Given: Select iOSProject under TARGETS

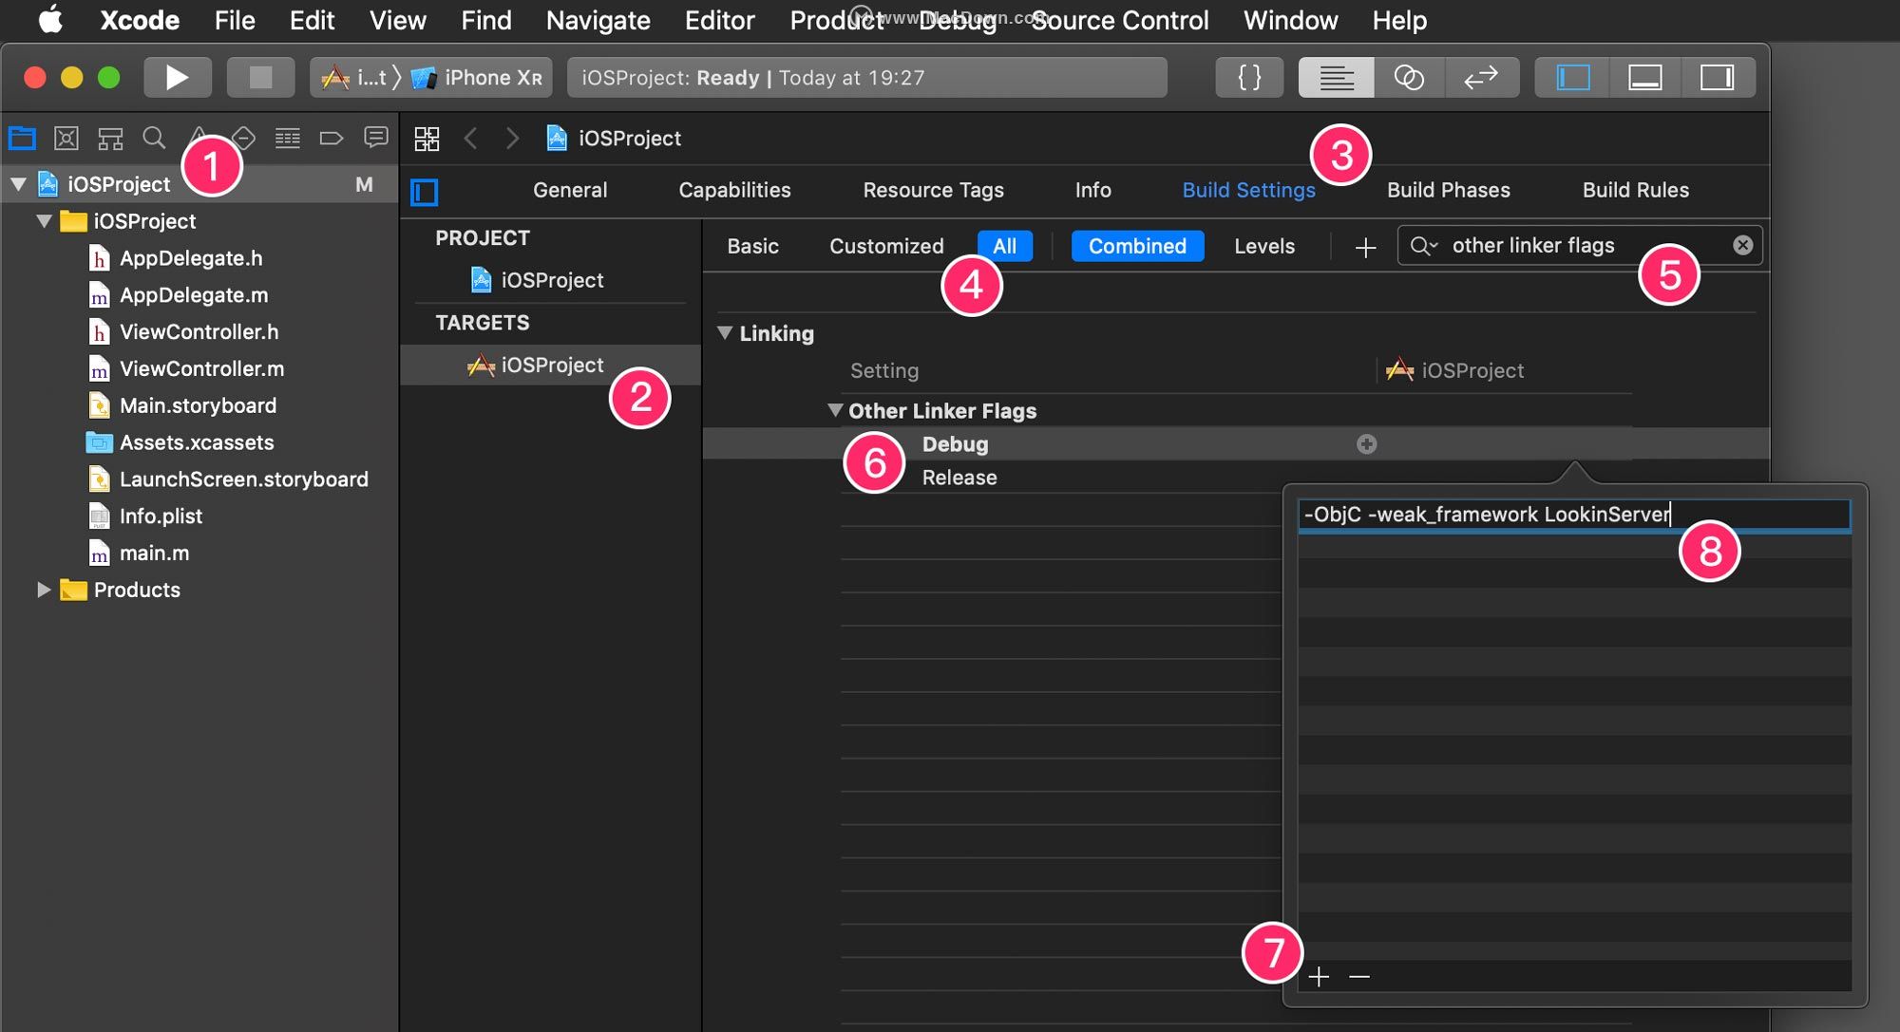Looking at the screenshot, I should [551, 365].
